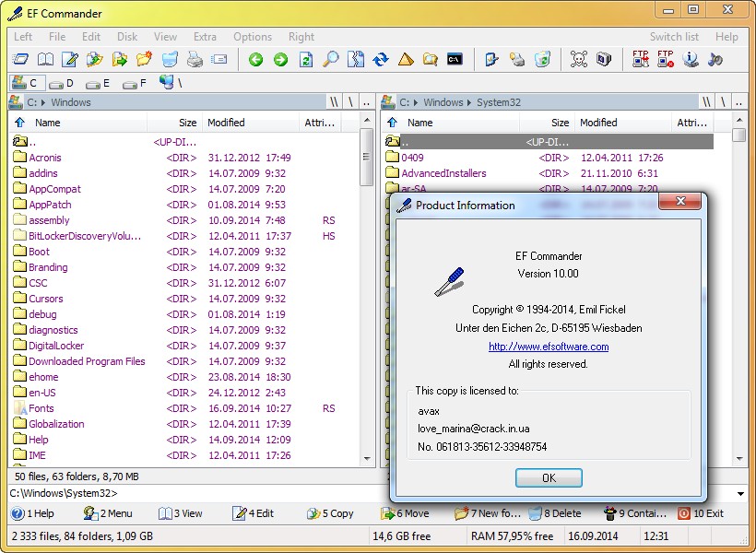Image resolution: width=756 pixels, height=553 pixels.
Task: Open the File menu
Action: click(x=57, y=37)
